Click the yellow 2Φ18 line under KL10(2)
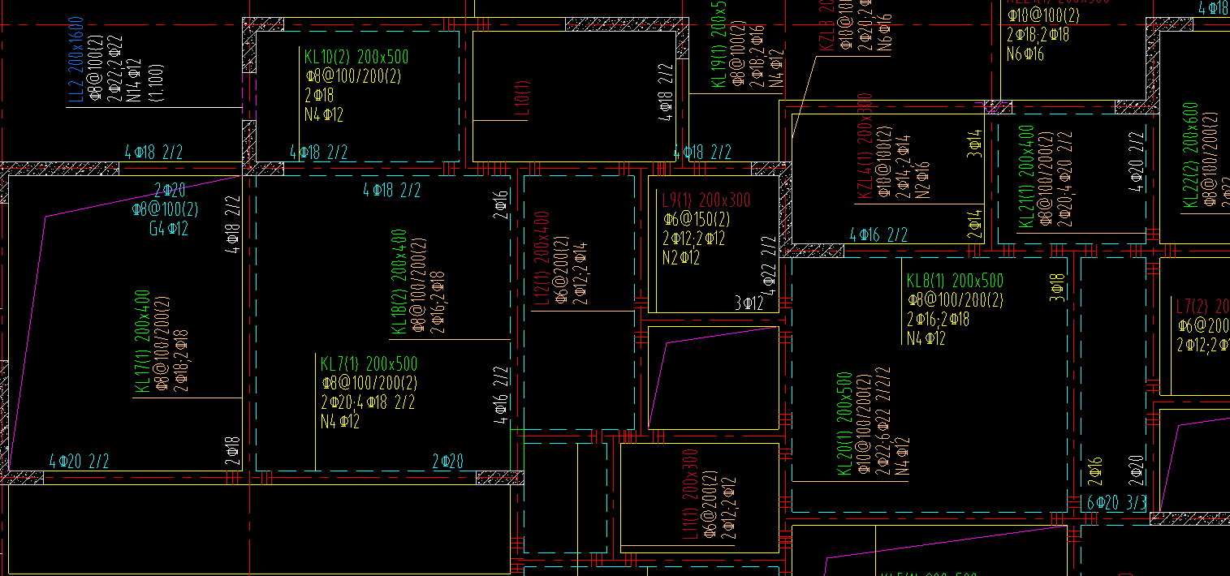 318,96
